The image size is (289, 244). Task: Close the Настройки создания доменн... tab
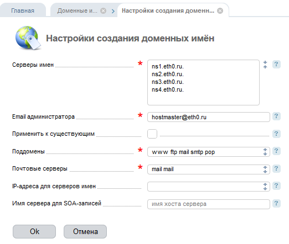tap(220, 11)
